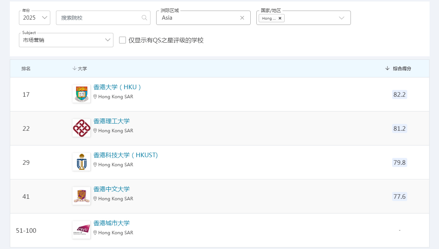Open 香港科技大学（HKUST) link
Image resolution: width=439 pixels, height=249 pixels.
(x=126, y=155)
